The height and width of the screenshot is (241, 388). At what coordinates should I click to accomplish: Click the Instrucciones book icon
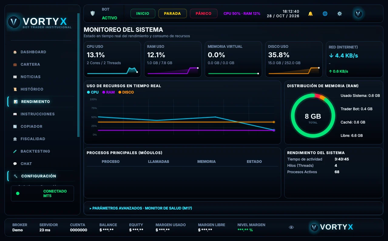[15, 114]
